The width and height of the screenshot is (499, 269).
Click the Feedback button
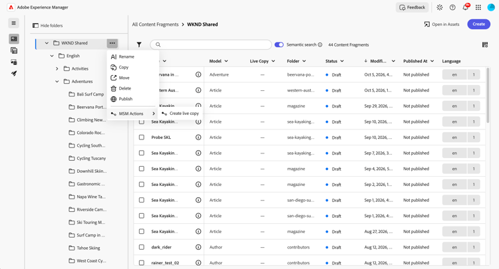click(x=412, y=7)
